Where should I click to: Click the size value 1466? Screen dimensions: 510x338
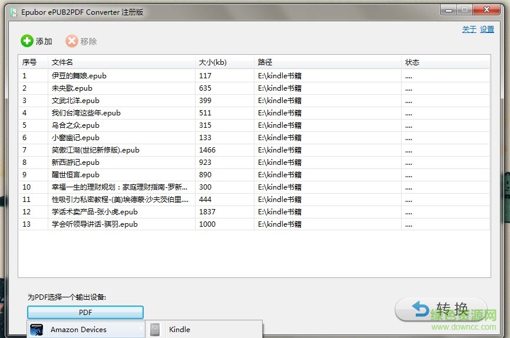coord(207,150)
